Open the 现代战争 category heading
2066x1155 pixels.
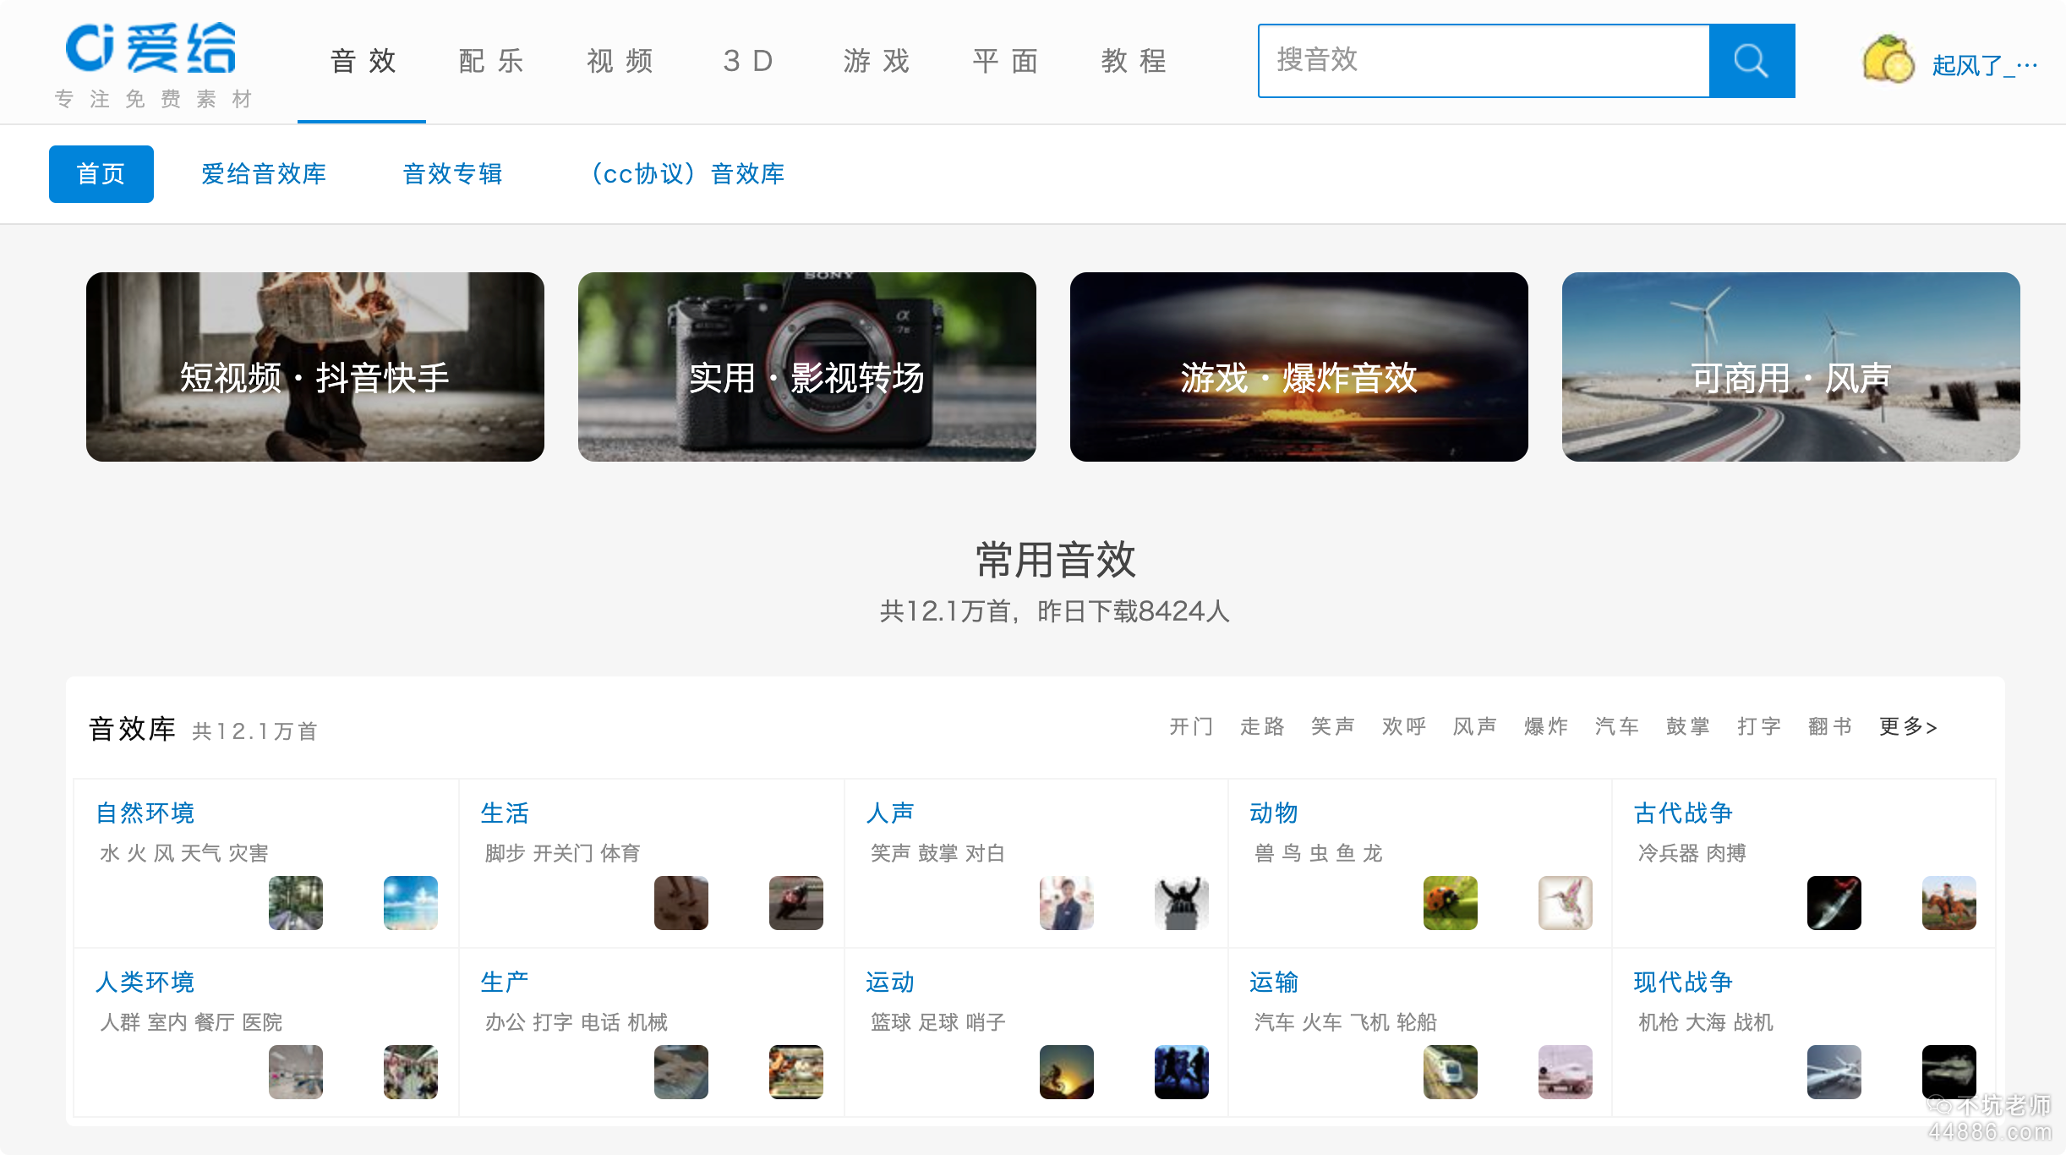pos(1682,982)
